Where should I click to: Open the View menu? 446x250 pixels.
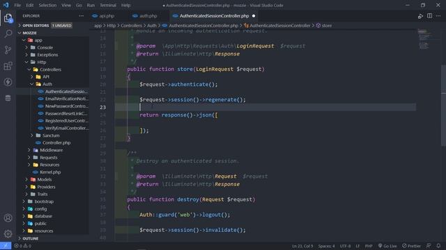[x=66, y=5]
